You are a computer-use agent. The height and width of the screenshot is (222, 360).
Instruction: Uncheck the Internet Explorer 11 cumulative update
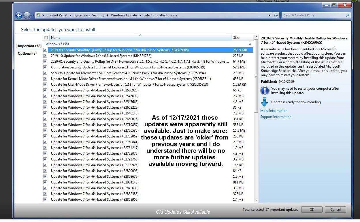click(x=45, y=67)
